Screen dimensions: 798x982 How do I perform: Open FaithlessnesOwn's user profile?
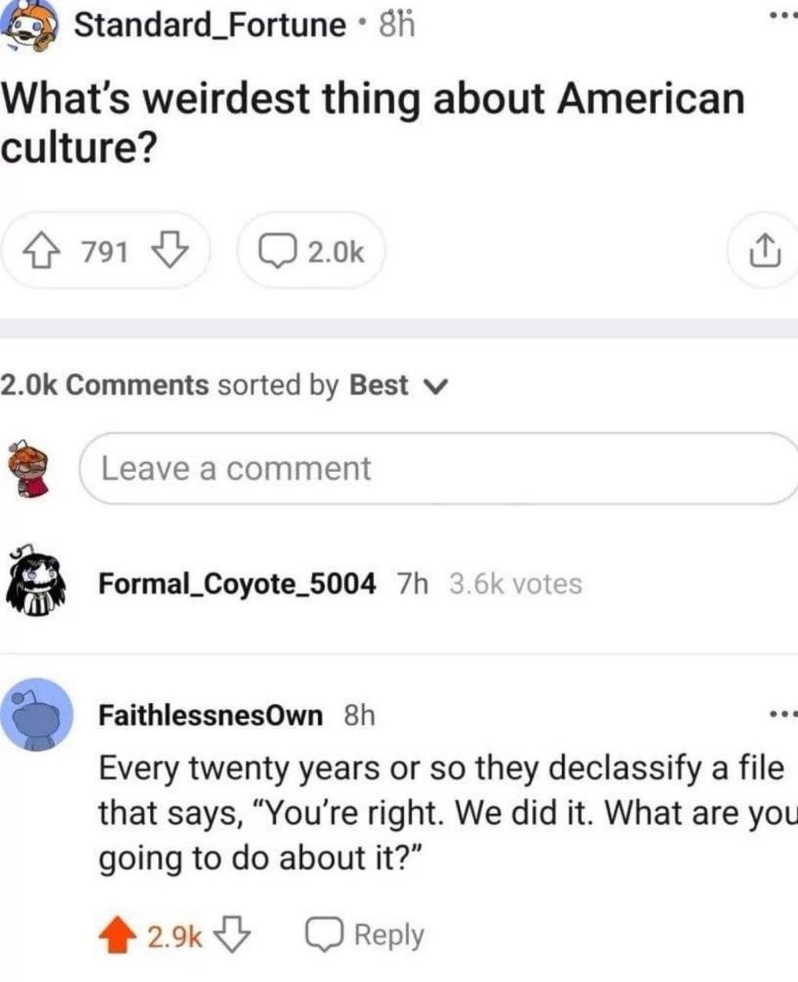pos(211,715)
